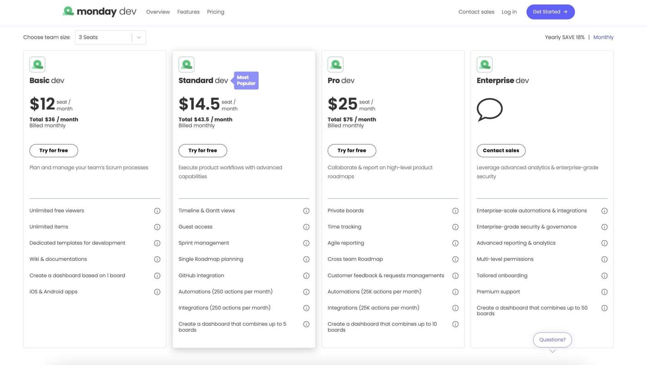Open info icon for Unlimited free viewers

pyautogui.click(x=157, y=211)
